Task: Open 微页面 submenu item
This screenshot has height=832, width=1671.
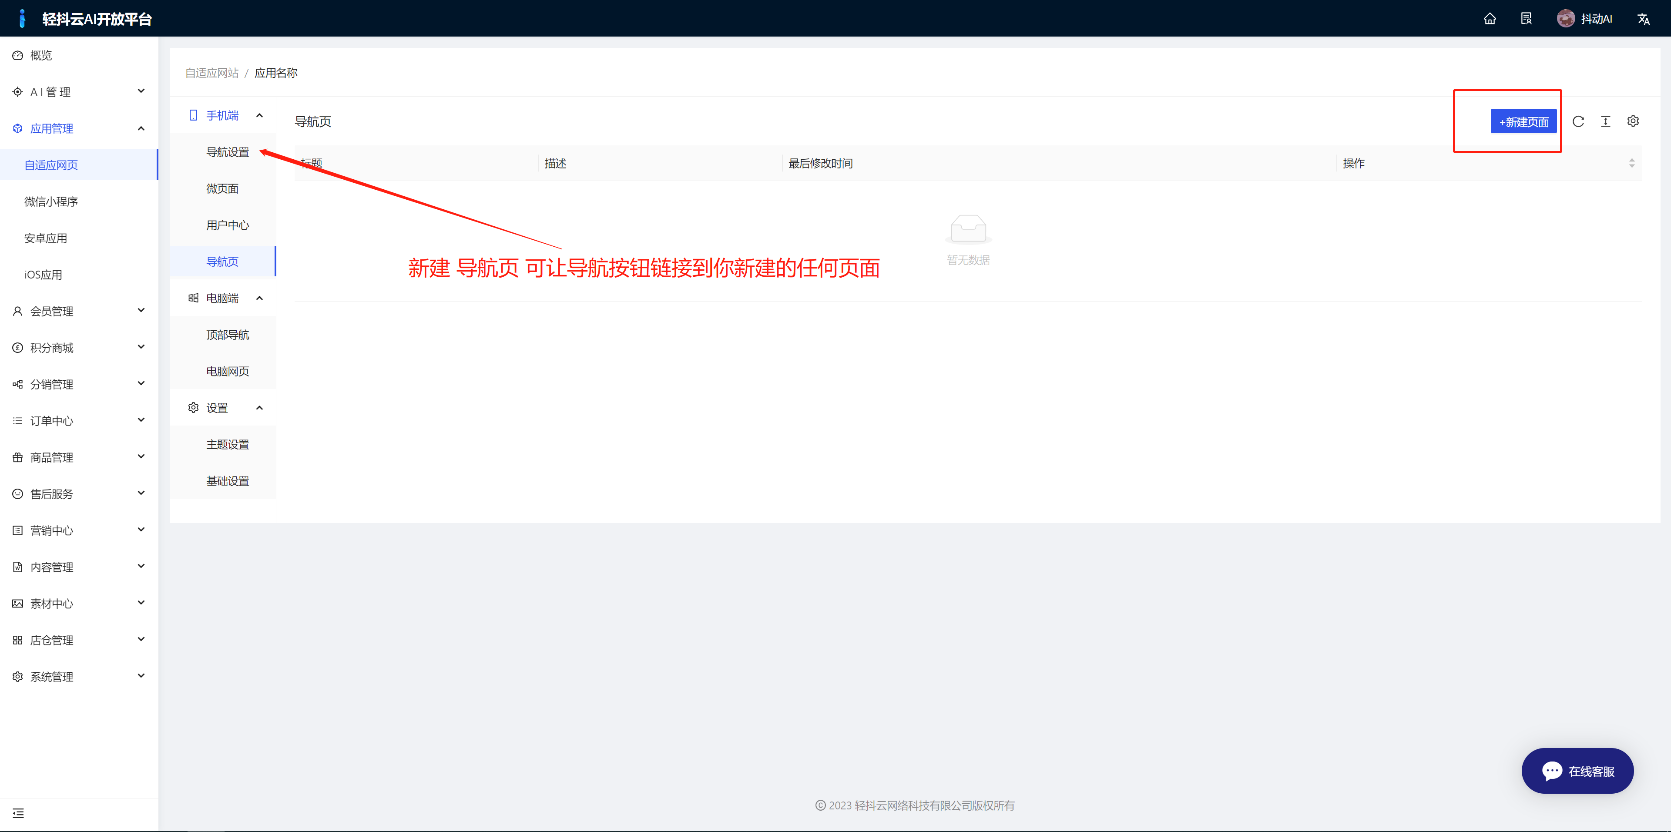Action: click(222, 189)
